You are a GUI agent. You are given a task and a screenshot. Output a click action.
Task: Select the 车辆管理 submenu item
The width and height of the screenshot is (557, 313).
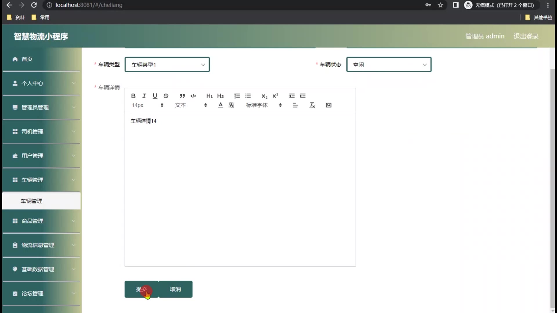pyautogui.click(x=31, y=201)
